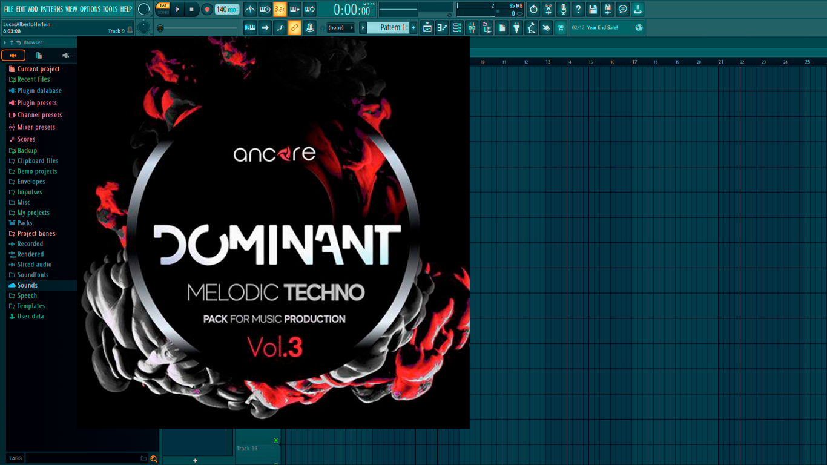Select the Browser plugin database tab
Image resolution: width=827 pixels, height=465 pixels.
65,56
